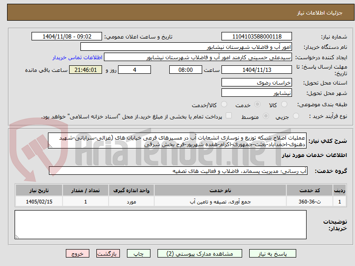Click the public announcement date field 1404/11/08

[67, 37]
